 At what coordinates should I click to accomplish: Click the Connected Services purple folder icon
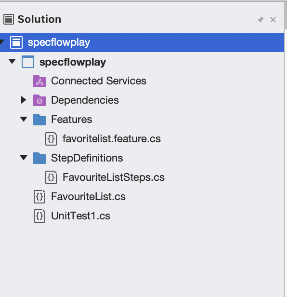39,81
